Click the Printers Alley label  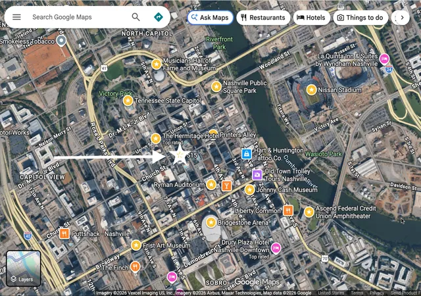[x=238, y=135]
